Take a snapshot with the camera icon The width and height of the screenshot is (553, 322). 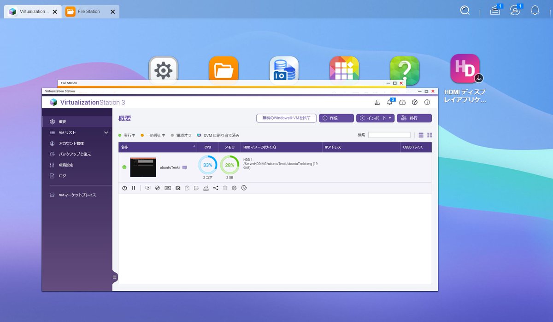click(178, 188)
